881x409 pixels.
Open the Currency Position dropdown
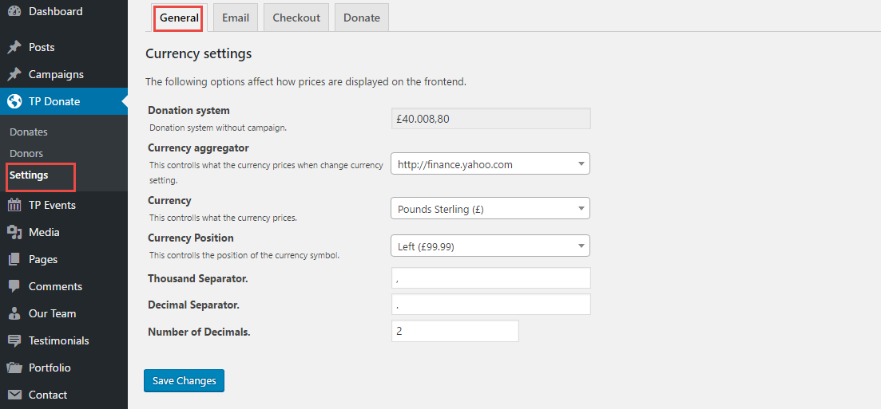pyautogui.click(x=490, y=246)
